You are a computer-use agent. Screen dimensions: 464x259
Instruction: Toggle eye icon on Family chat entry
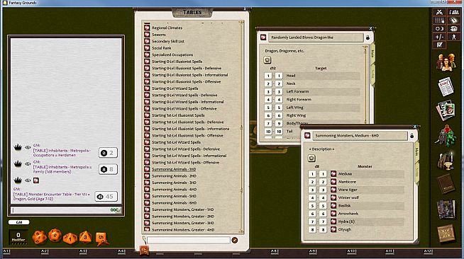point(28,163)
